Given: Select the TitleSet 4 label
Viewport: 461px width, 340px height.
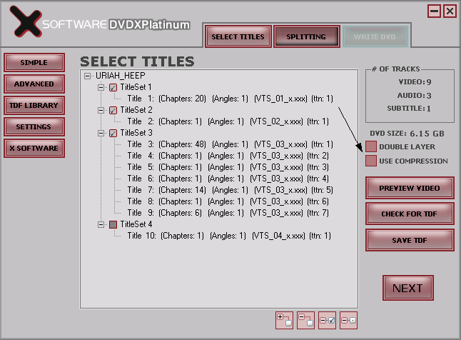Looking at the screenshot, I should point(136,224).
